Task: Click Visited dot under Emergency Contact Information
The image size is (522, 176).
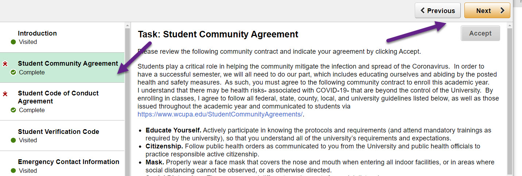Action: 13,171
